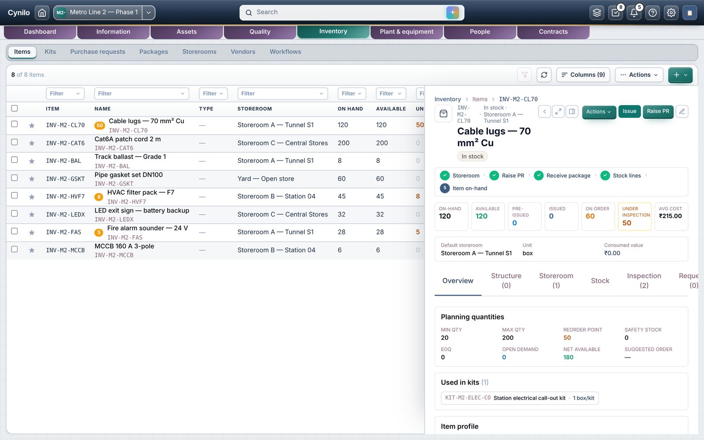704x440 pixels.
Task: Star the INV-M2-MCCB item
Action: [x=32, y=250]
